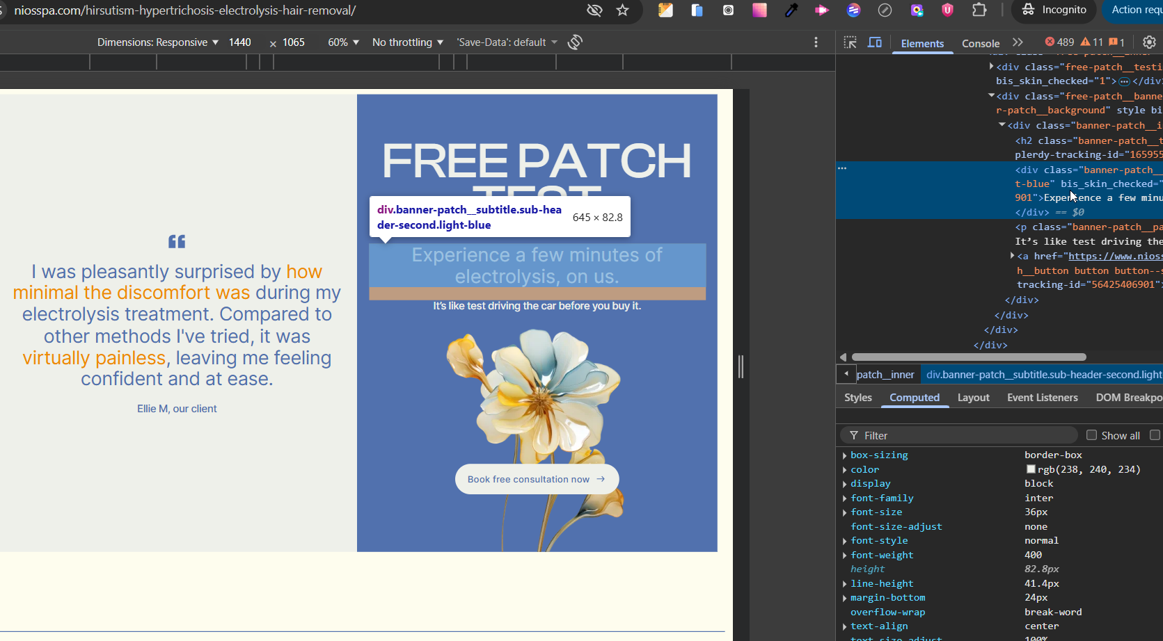Viewport: 1163px width, 641px height.
Task: Bookmark this page with the star icon
Action: tap(622, 10)
